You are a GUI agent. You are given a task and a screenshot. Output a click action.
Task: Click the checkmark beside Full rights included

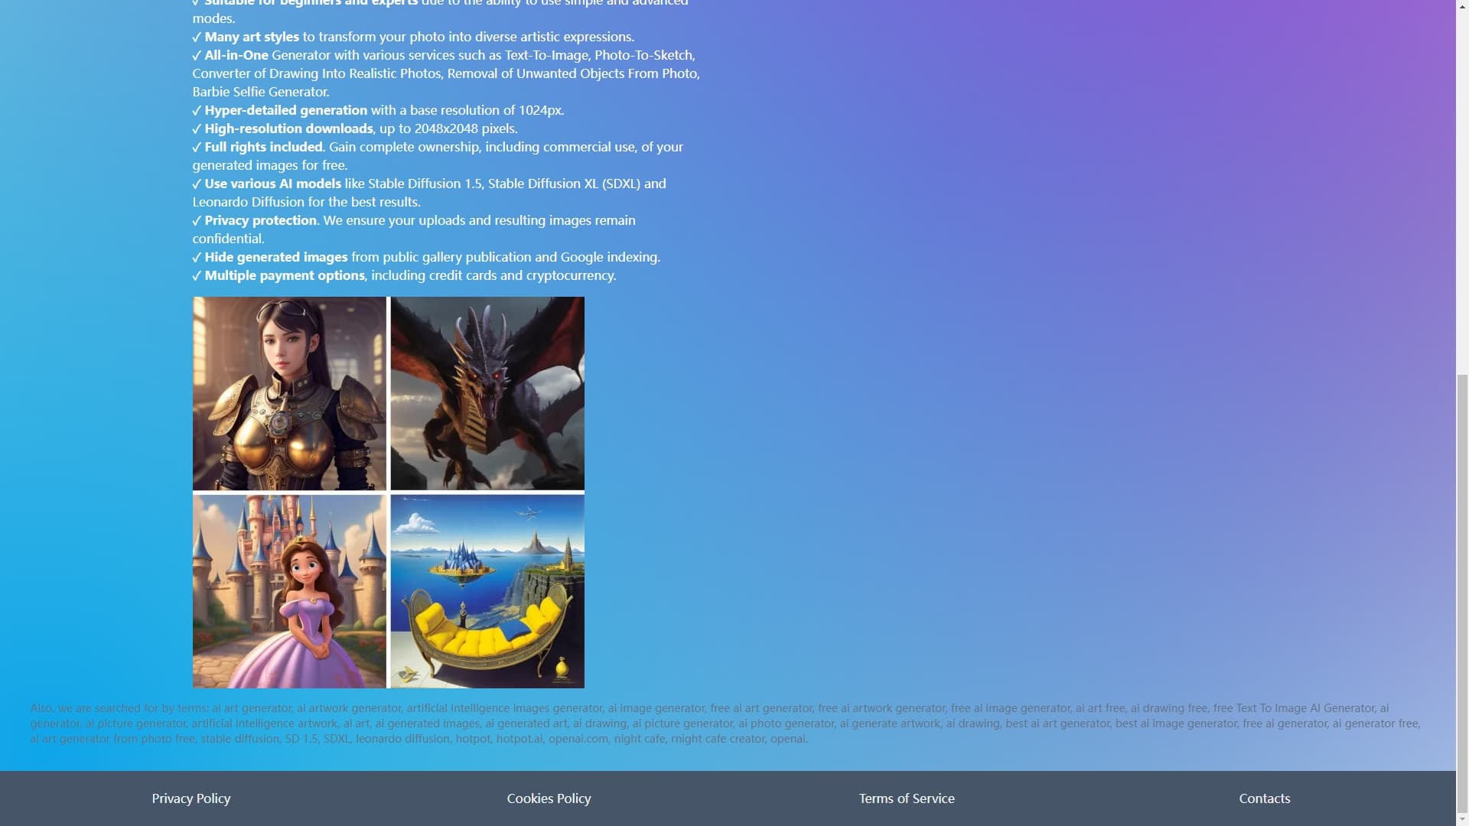tap(197, 148)
